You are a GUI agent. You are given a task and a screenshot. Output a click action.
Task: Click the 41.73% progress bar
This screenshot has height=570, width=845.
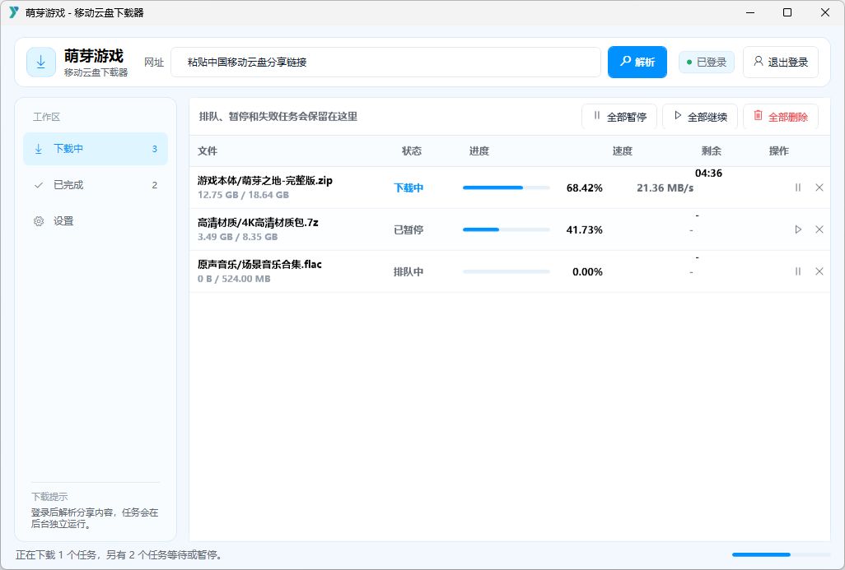click(x=506, y=229)
